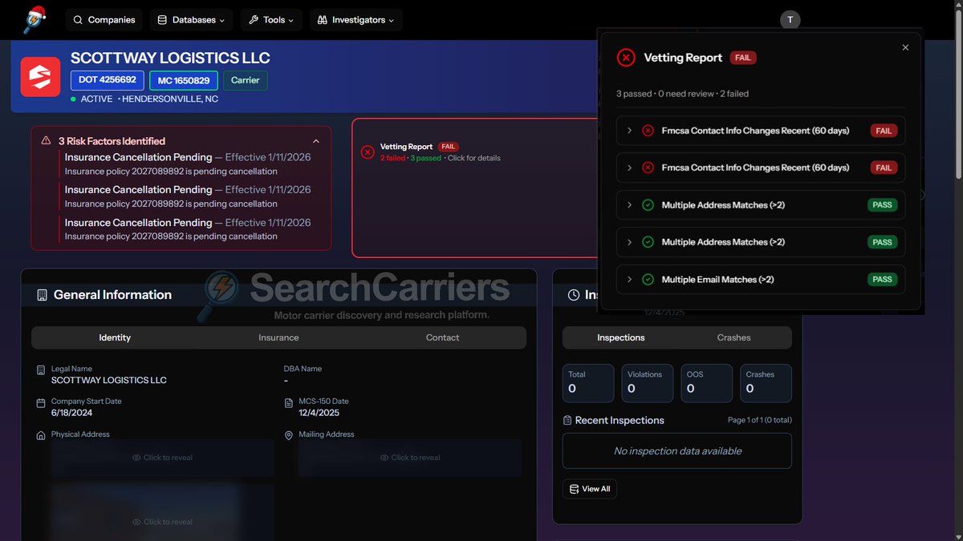Click the Recent Inspections clipboard icon

tap(568, 420)
